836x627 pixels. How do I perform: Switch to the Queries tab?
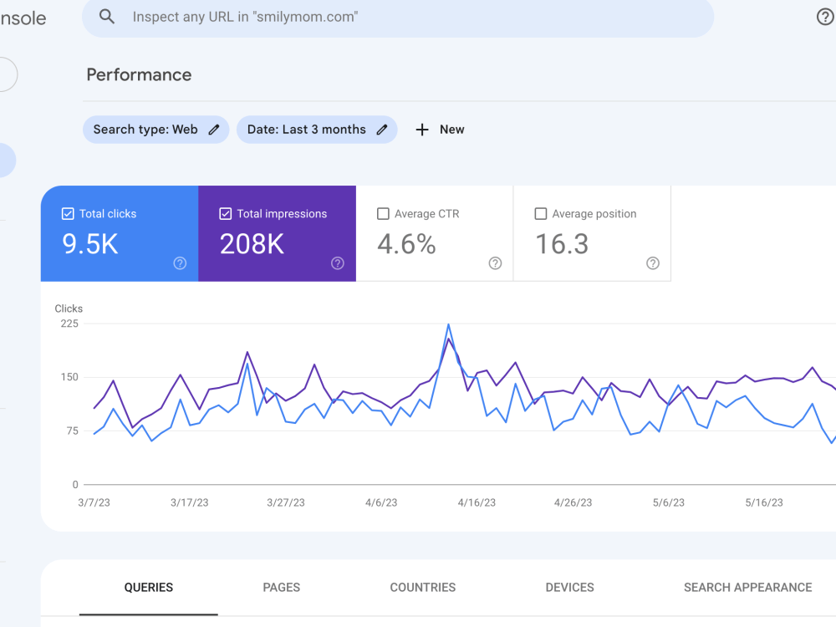pos(149,588)
